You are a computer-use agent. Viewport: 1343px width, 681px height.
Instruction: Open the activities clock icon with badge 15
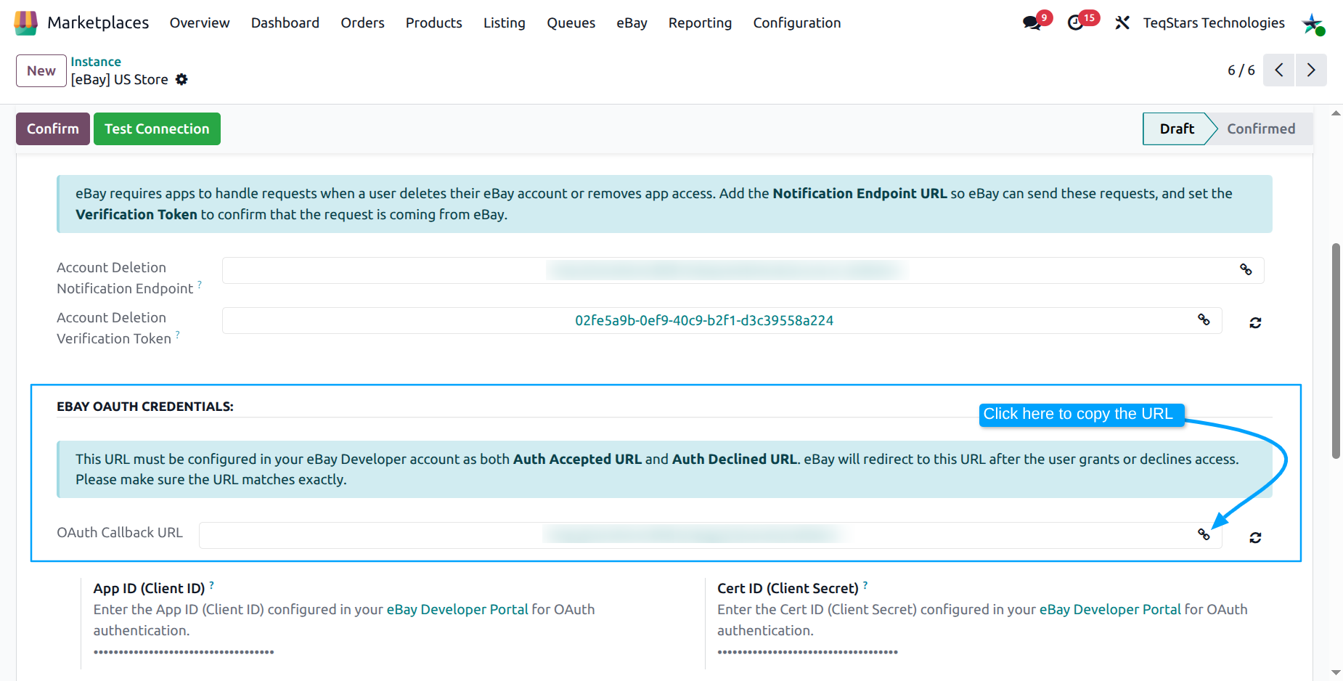click(x=1076, y=23)
